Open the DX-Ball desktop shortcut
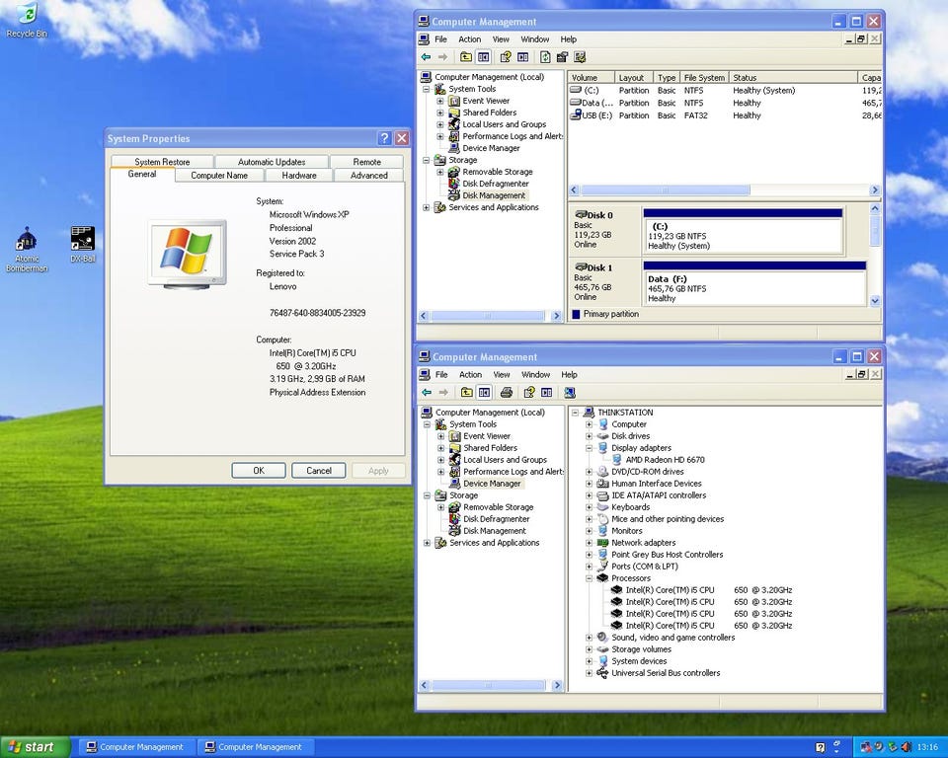 82,240
